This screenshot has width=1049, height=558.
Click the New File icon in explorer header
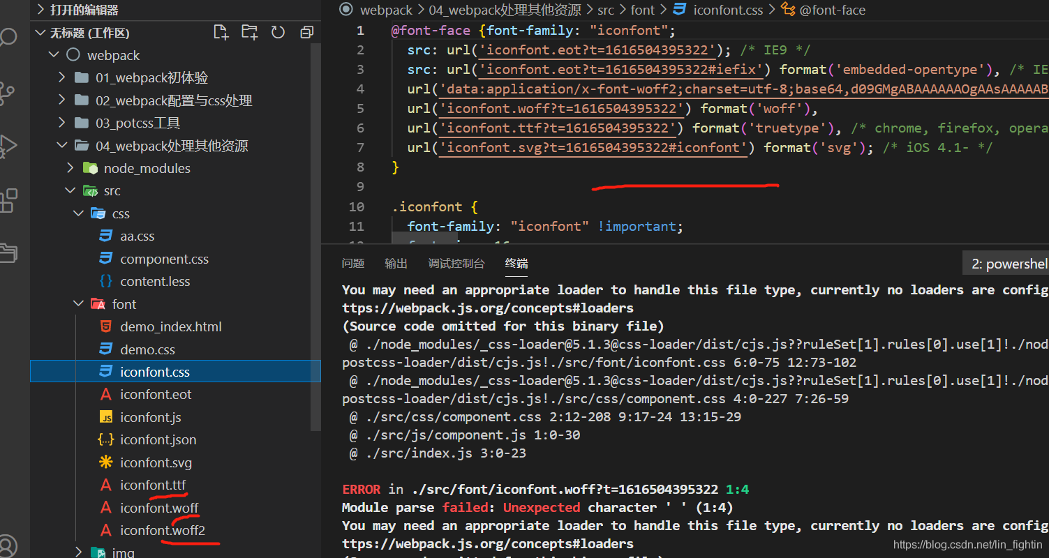221,32
